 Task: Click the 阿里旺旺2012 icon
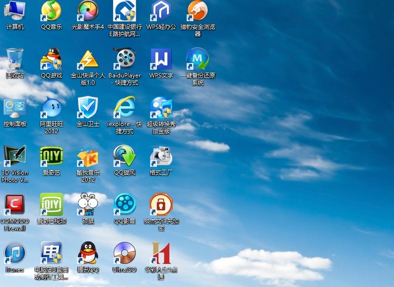(51, 108)
